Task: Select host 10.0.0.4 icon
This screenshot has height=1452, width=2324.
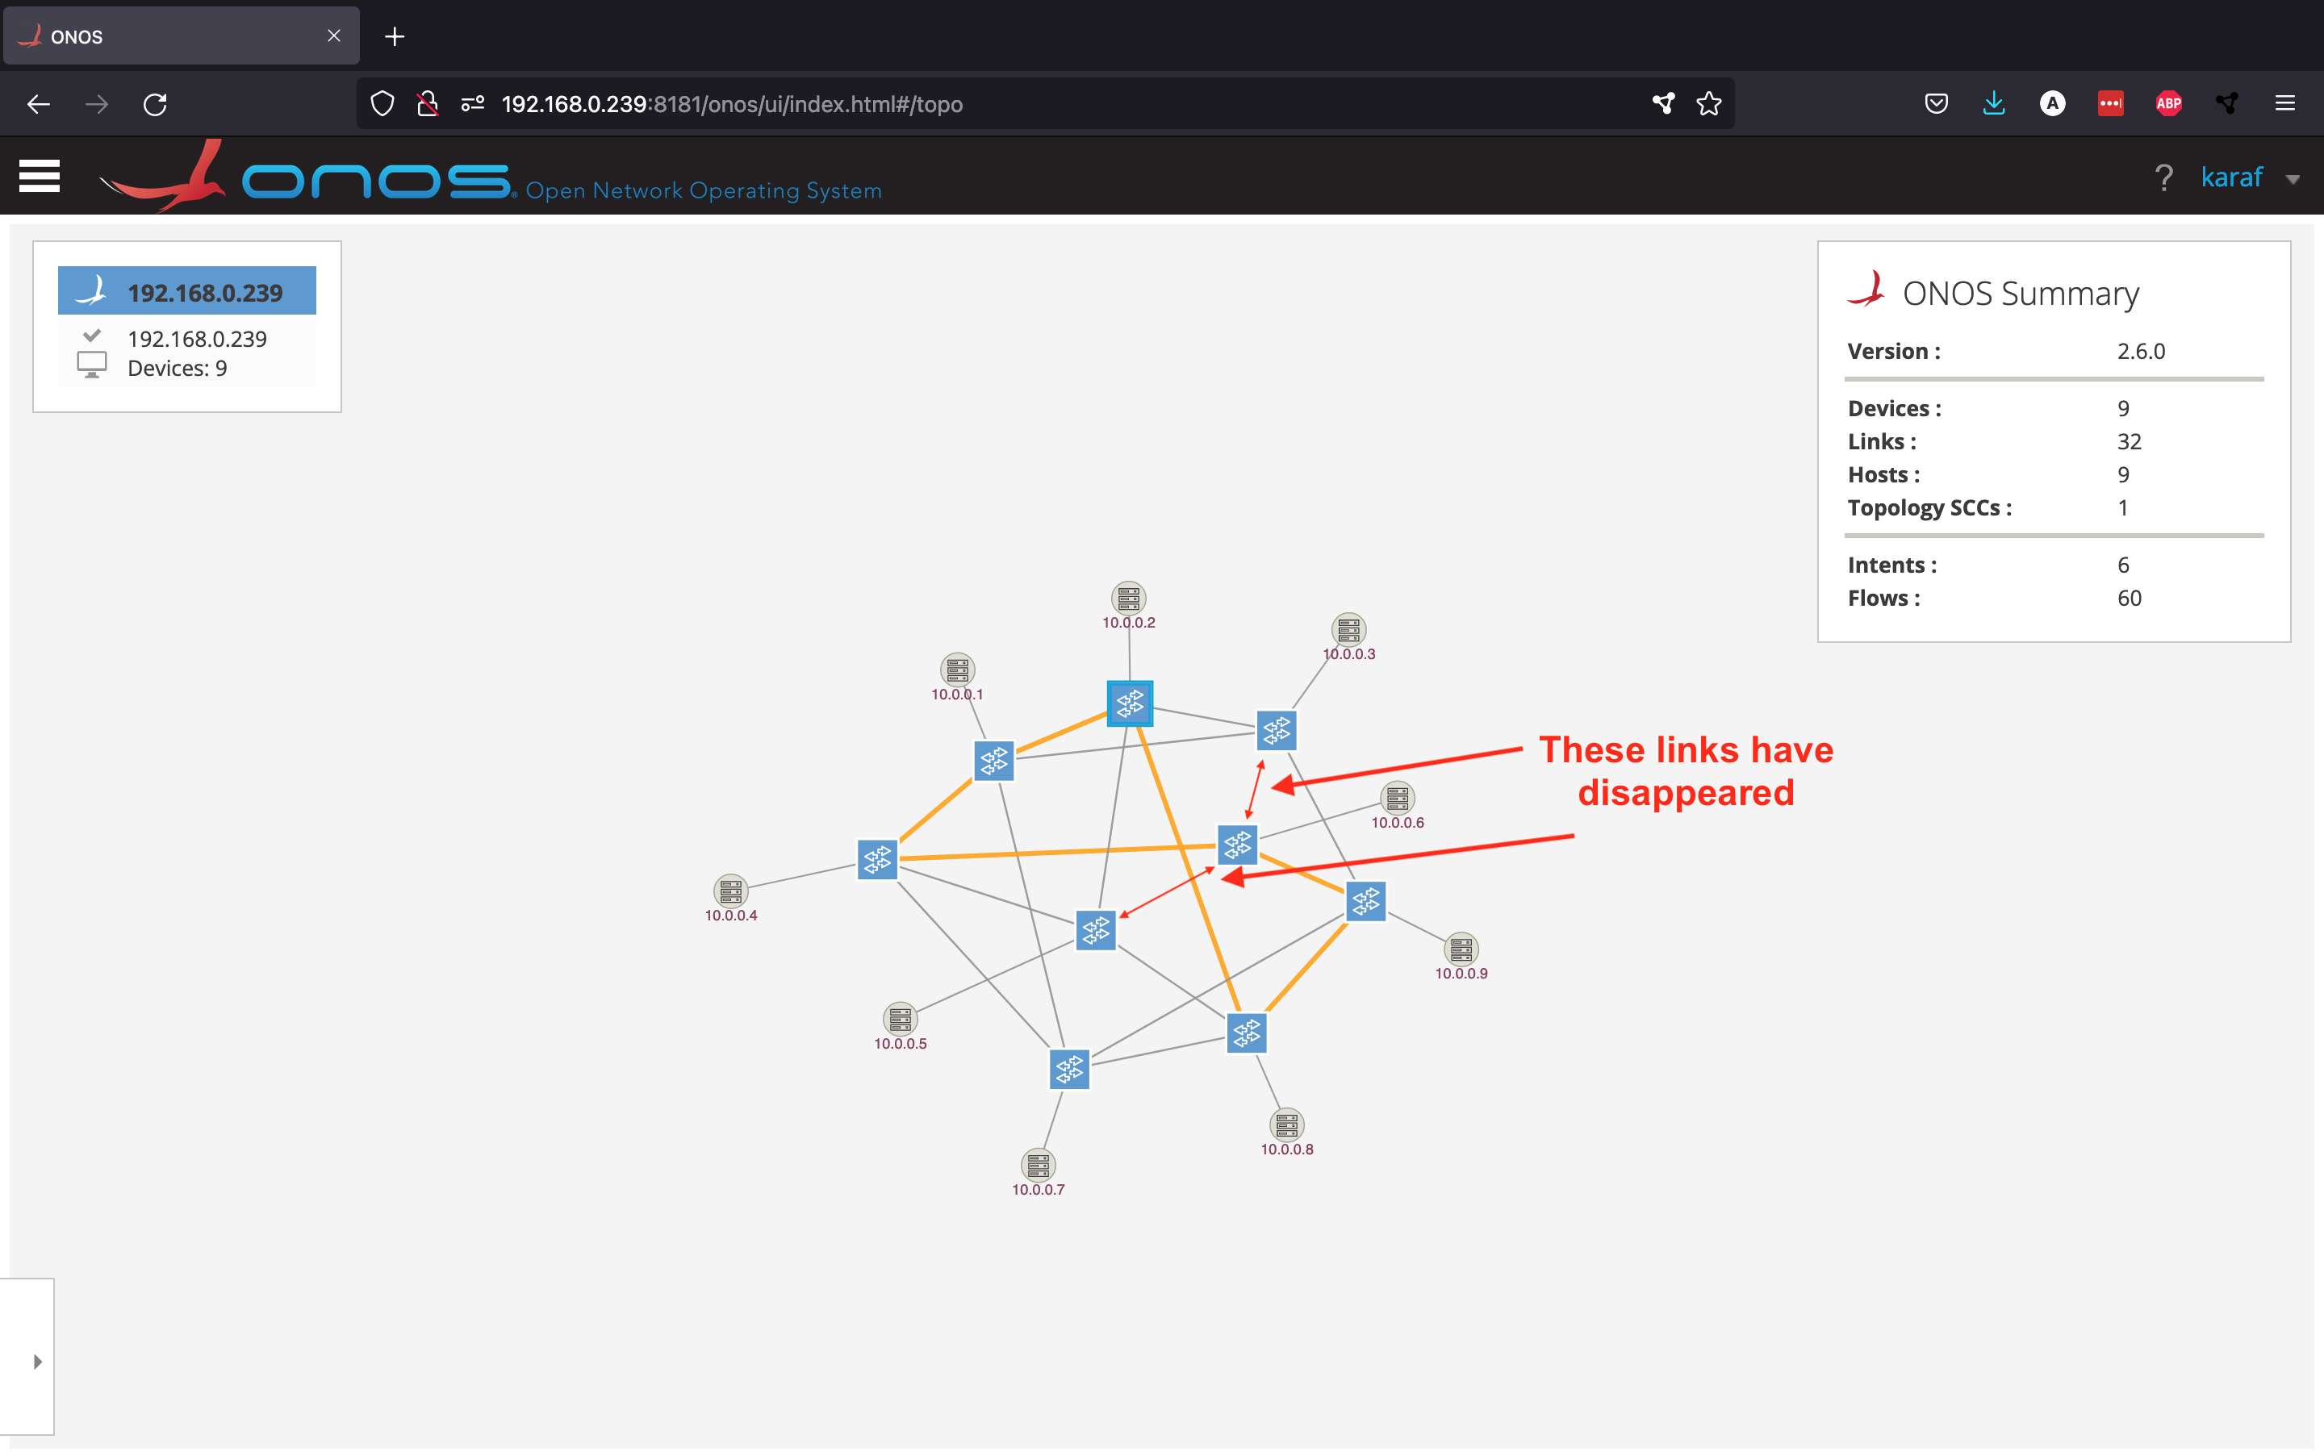Action: coord(729,891)
